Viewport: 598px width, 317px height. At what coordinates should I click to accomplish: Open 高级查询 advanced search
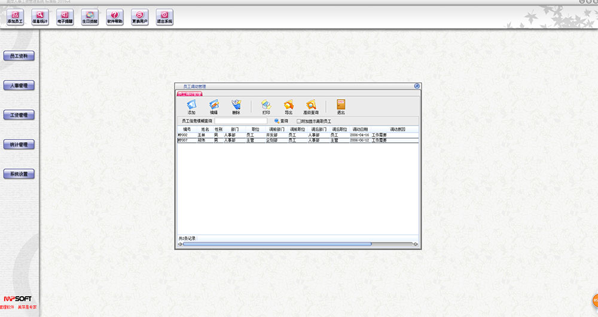coord(311,107)
